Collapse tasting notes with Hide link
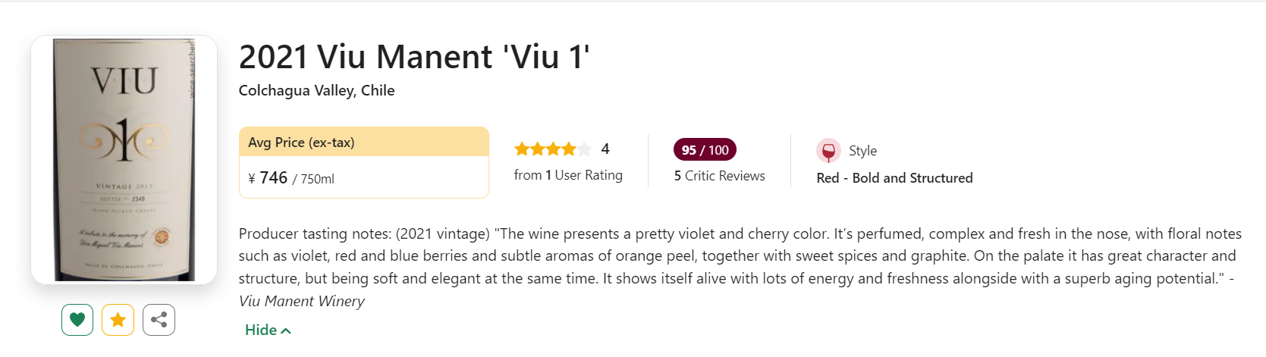 (261, 330)
